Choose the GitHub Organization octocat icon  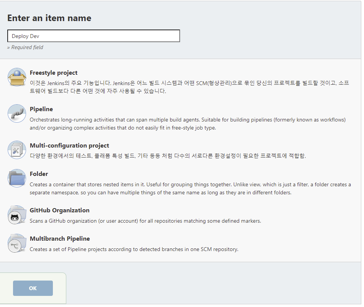point(17,215)
